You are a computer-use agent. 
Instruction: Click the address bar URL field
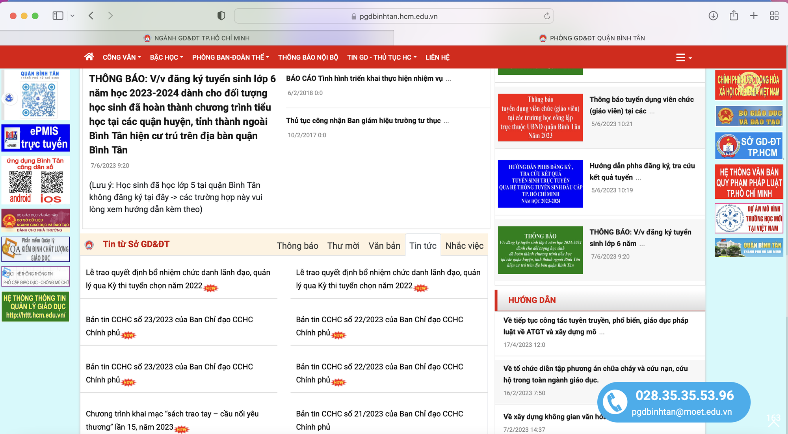point(394,16)
